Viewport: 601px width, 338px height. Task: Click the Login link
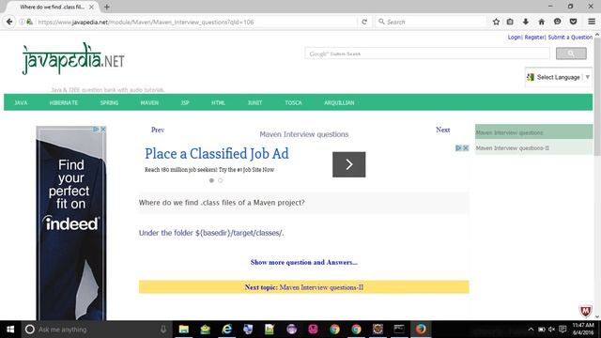click(515, 38)
